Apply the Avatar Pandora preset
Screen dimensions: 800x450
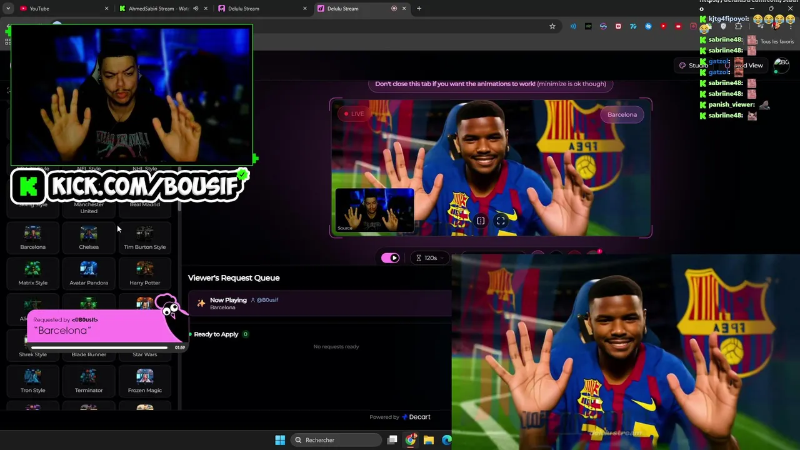89,274
